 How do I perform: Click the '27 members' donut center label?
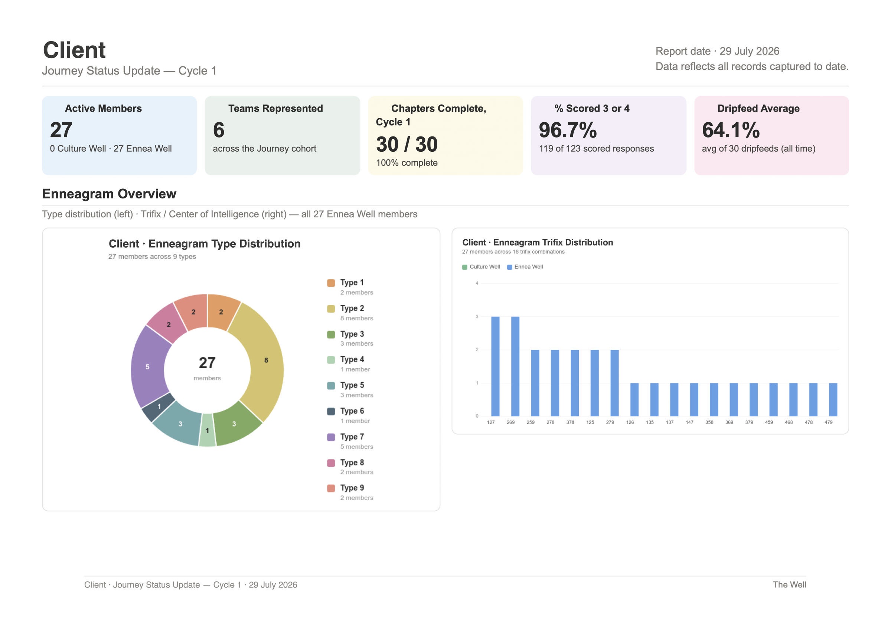coord(207,368)
